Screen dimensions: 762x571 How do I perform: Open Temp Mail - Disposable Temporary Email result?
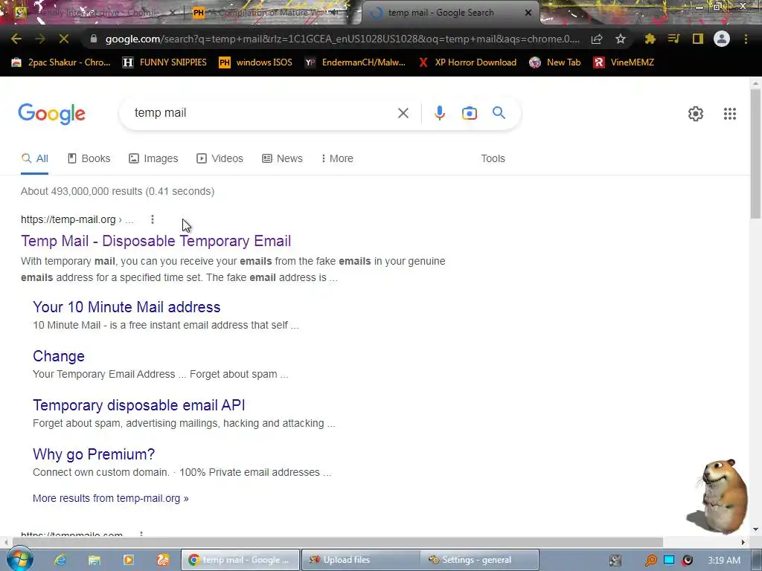tap(156, 241)
